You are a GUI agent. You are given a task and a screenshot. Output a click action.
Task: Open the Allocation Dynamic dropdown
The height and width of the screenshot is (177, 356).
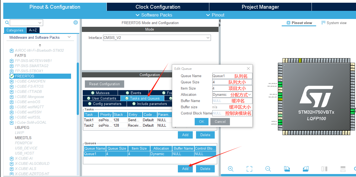point(250,94)
